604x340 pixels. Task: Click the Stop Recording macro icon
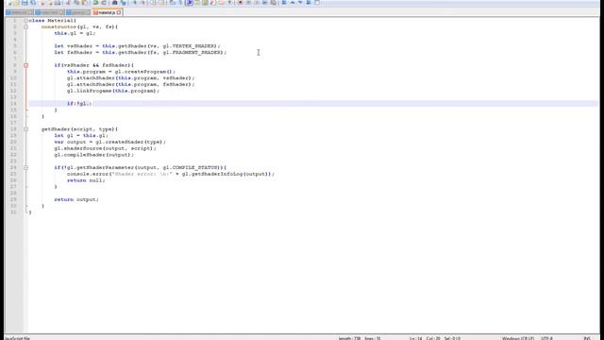(248, 3)
